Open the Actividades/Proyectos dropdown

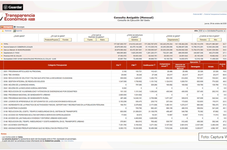tap(217, 31)
